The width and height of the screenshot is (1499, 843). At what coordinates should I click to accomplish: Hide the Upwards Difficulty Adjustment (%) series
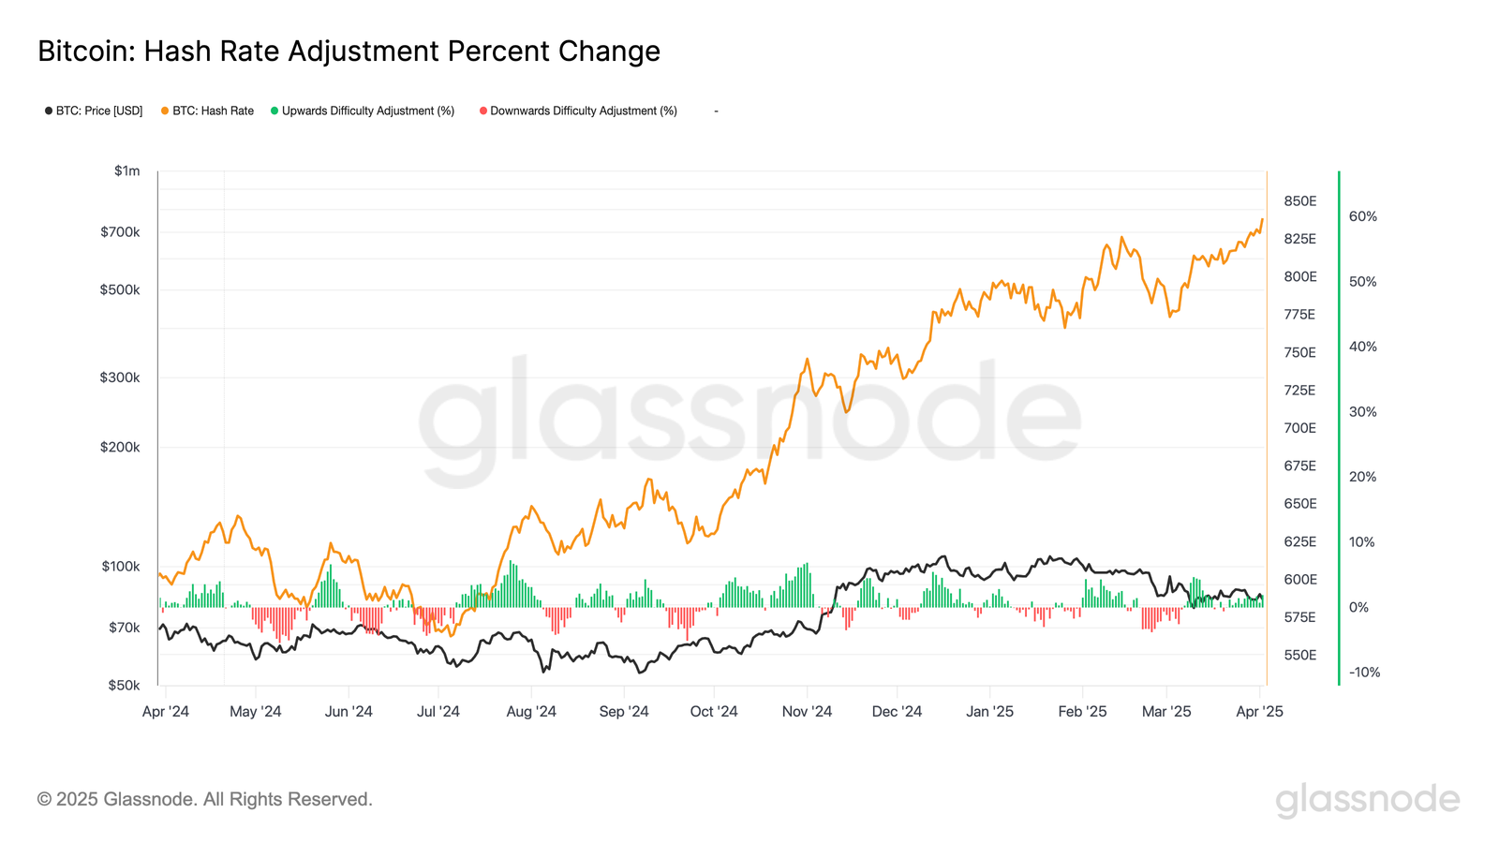click(368, 111)
